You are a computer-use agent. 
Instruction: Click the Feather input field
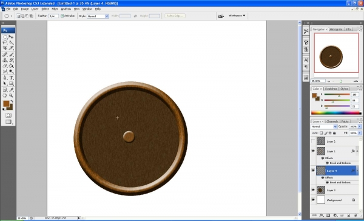pyautogui.click(x=53, y=16)
